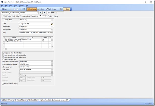Open Table Structure from toolbar
The height and width of the screenshot is (106, 155).
click(x=52, y=9)
